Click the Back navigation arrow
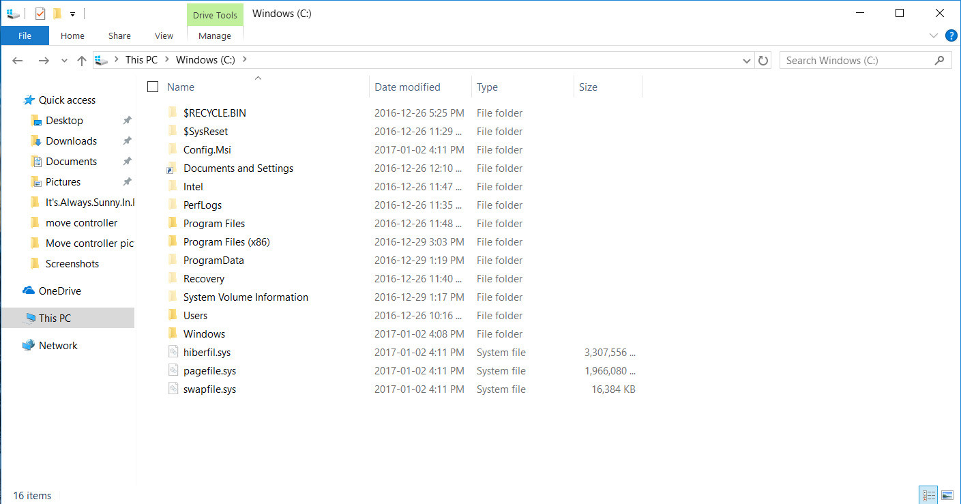This screenshot has width=961, height=504. tap(18, 61)
